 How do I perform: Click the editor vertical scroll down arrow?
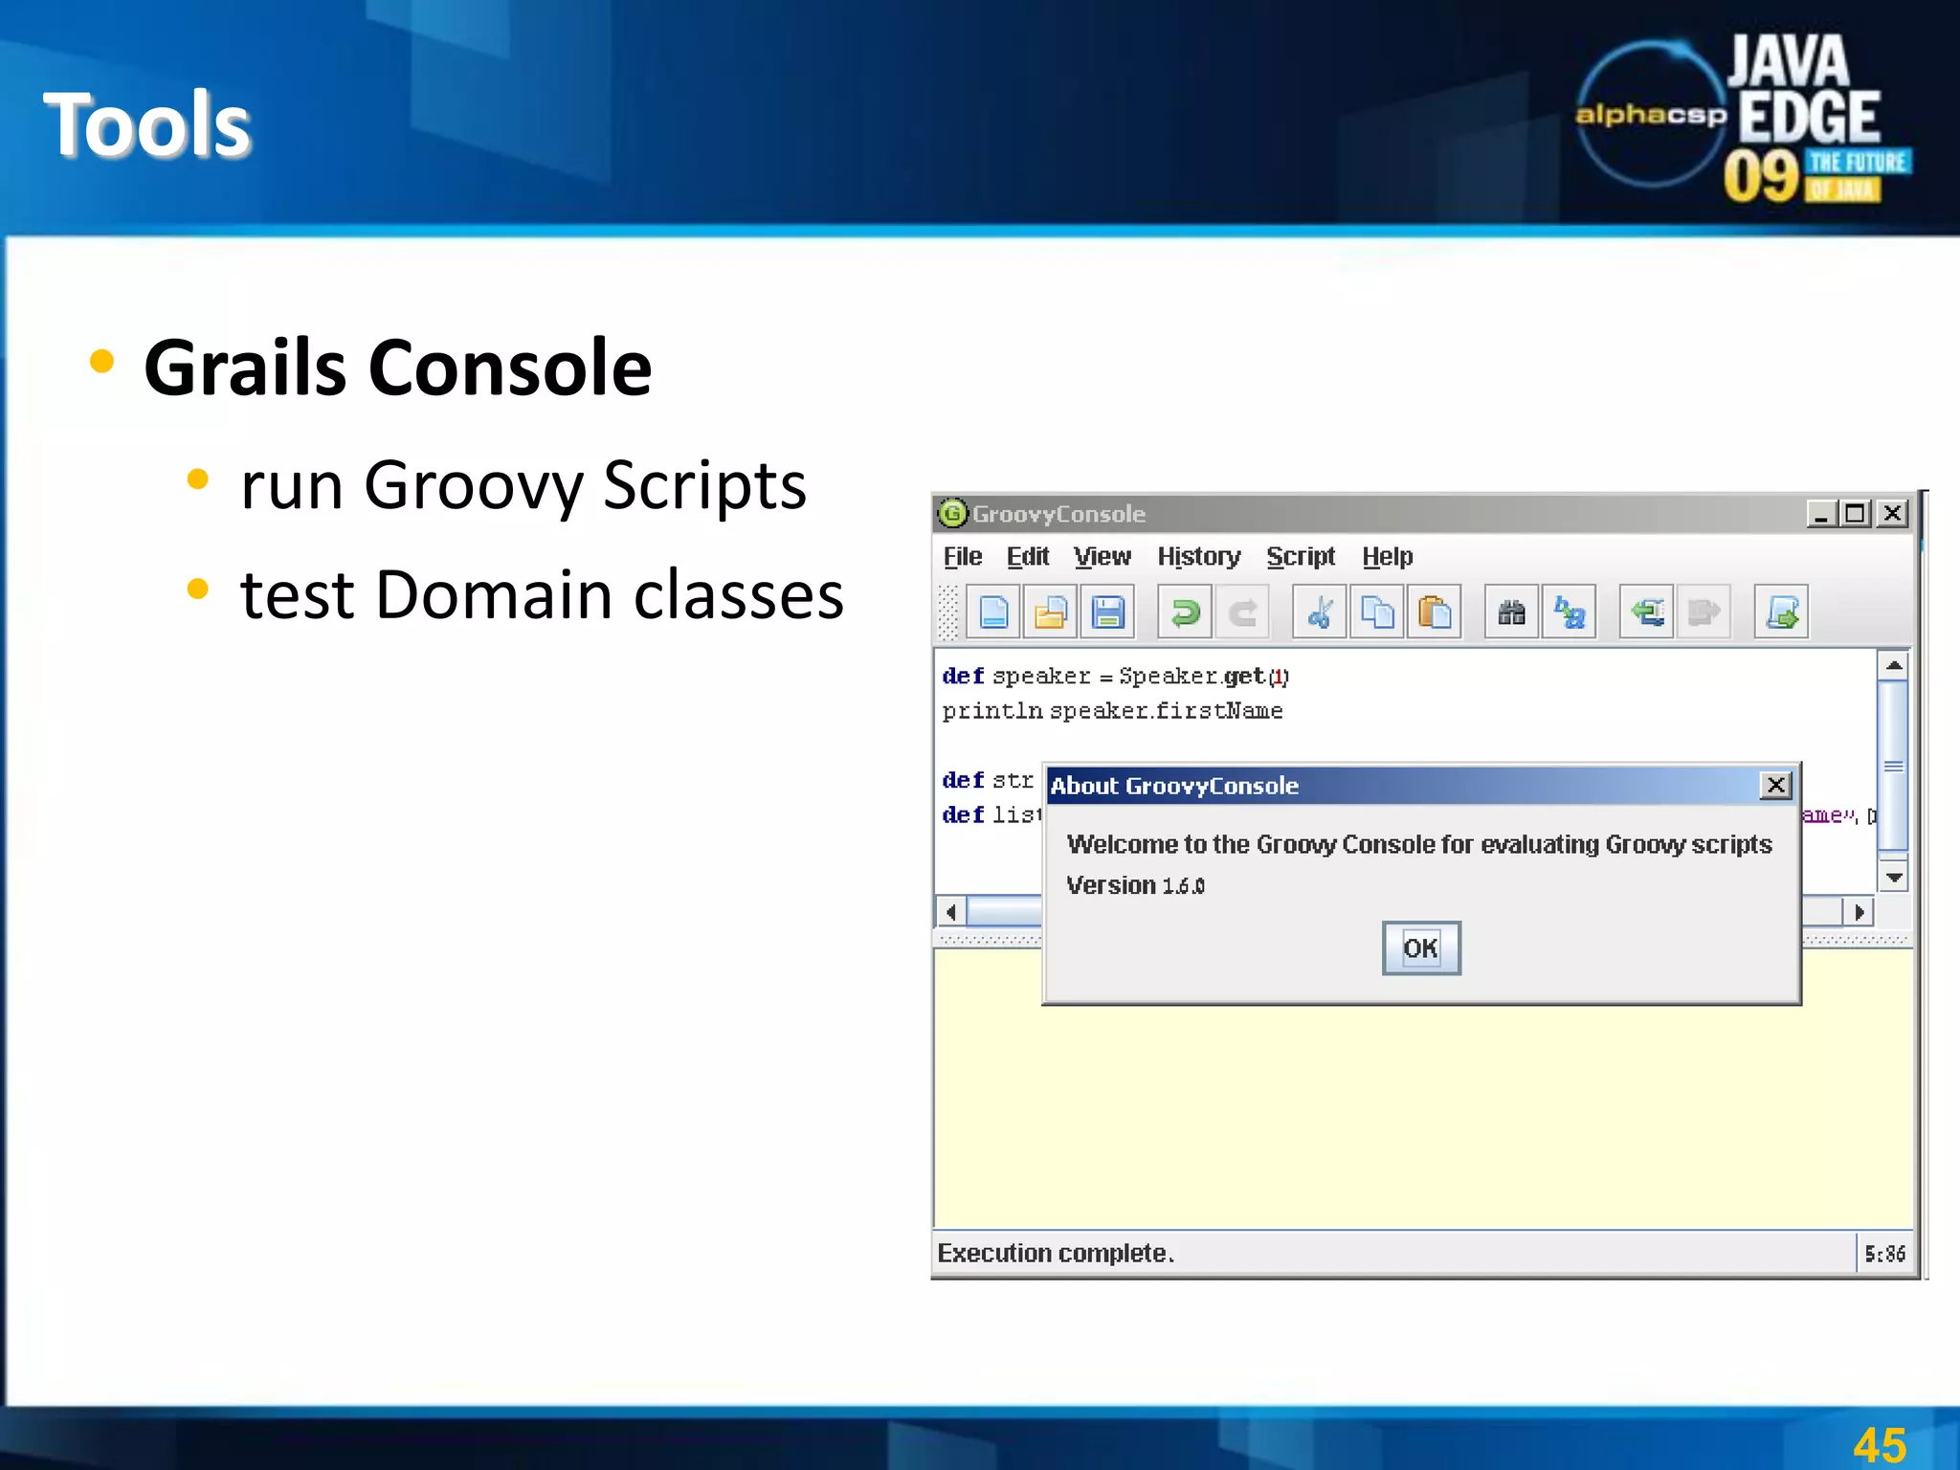[1894, 878]
